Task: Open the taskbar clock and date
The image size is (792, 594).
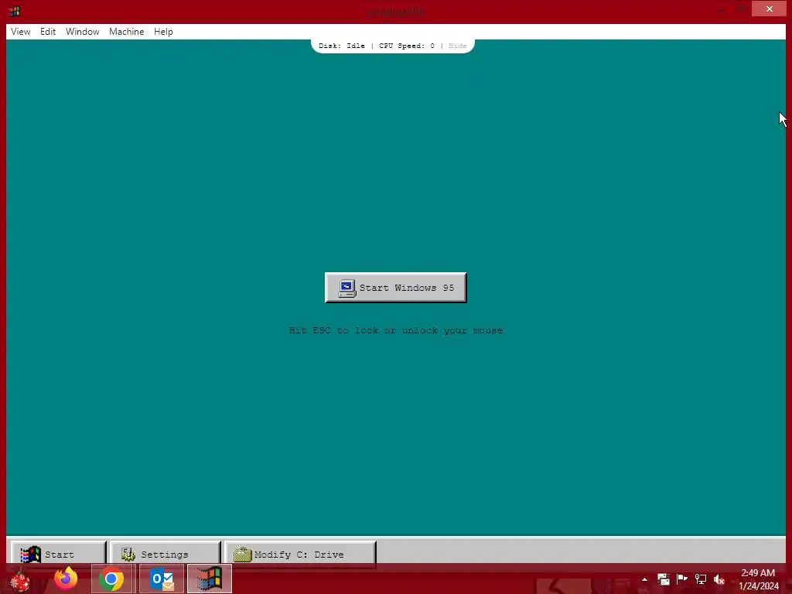Action: (758, 579)
